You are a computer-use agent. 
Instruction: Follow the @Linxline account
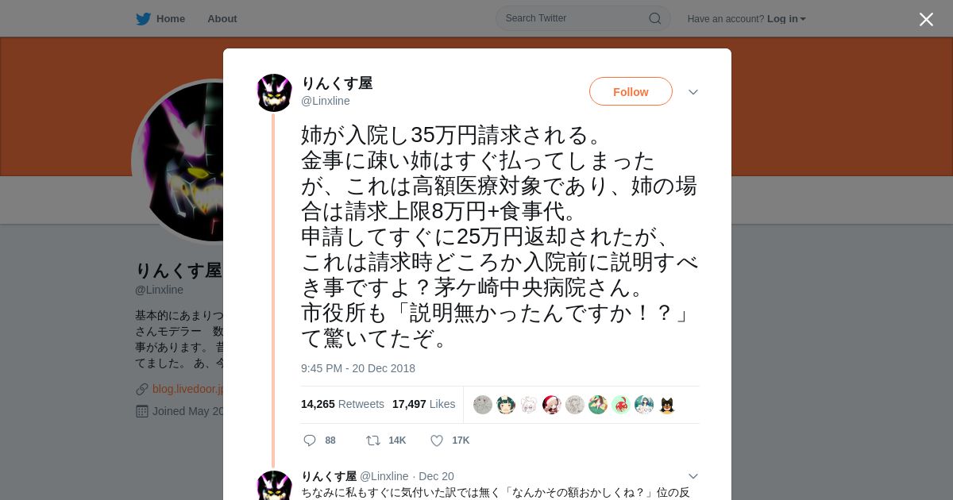(631, 91)
